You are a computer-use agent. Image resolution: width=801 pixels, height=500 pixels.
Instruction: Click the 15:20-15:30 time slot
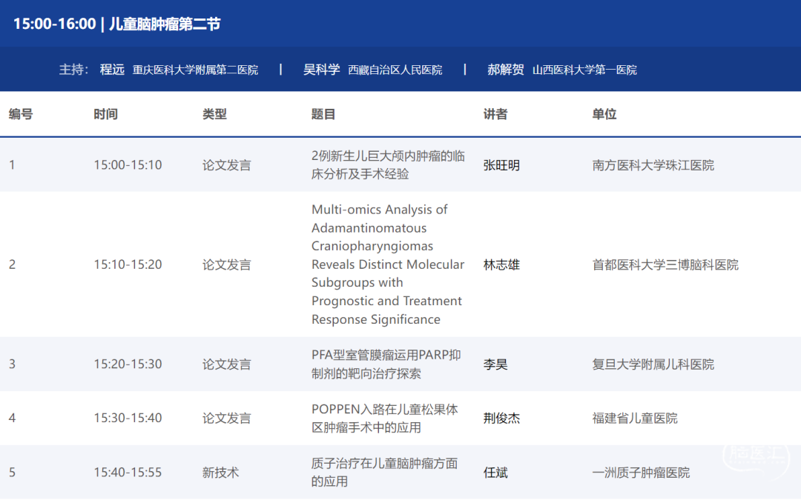[128, 364]
